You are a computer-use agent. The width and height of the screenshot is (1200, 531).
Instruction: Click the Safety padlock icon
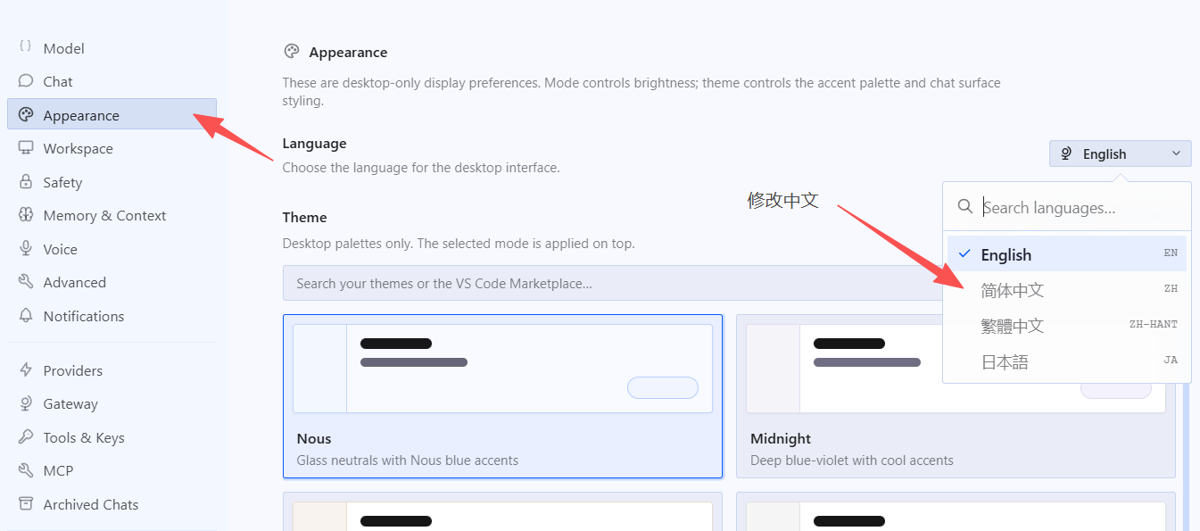click(26, 181)
